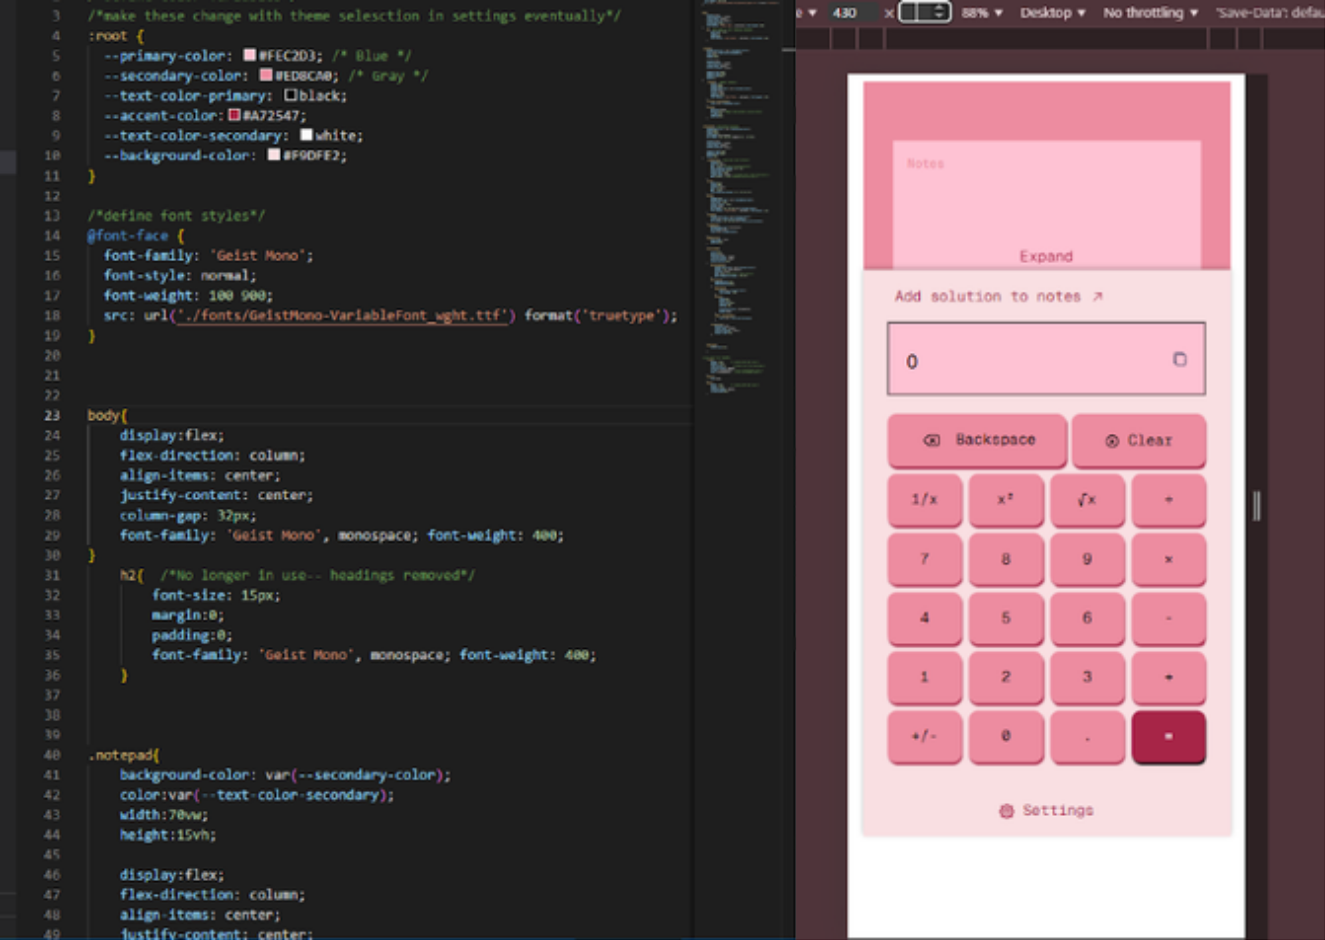Open the Desktop device type dropdown
1325x940 pixels.
point(1052,13)
